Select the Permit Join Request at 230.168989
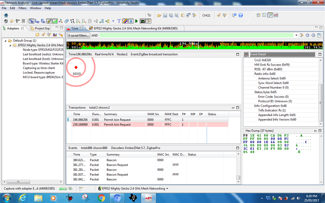The image size is (325, 203). point(150,124)
